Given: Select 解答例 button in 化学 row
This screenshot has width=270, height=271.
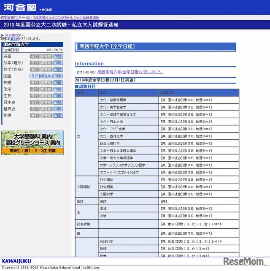Looking at the screenshot, I should [x=46, y=89].
